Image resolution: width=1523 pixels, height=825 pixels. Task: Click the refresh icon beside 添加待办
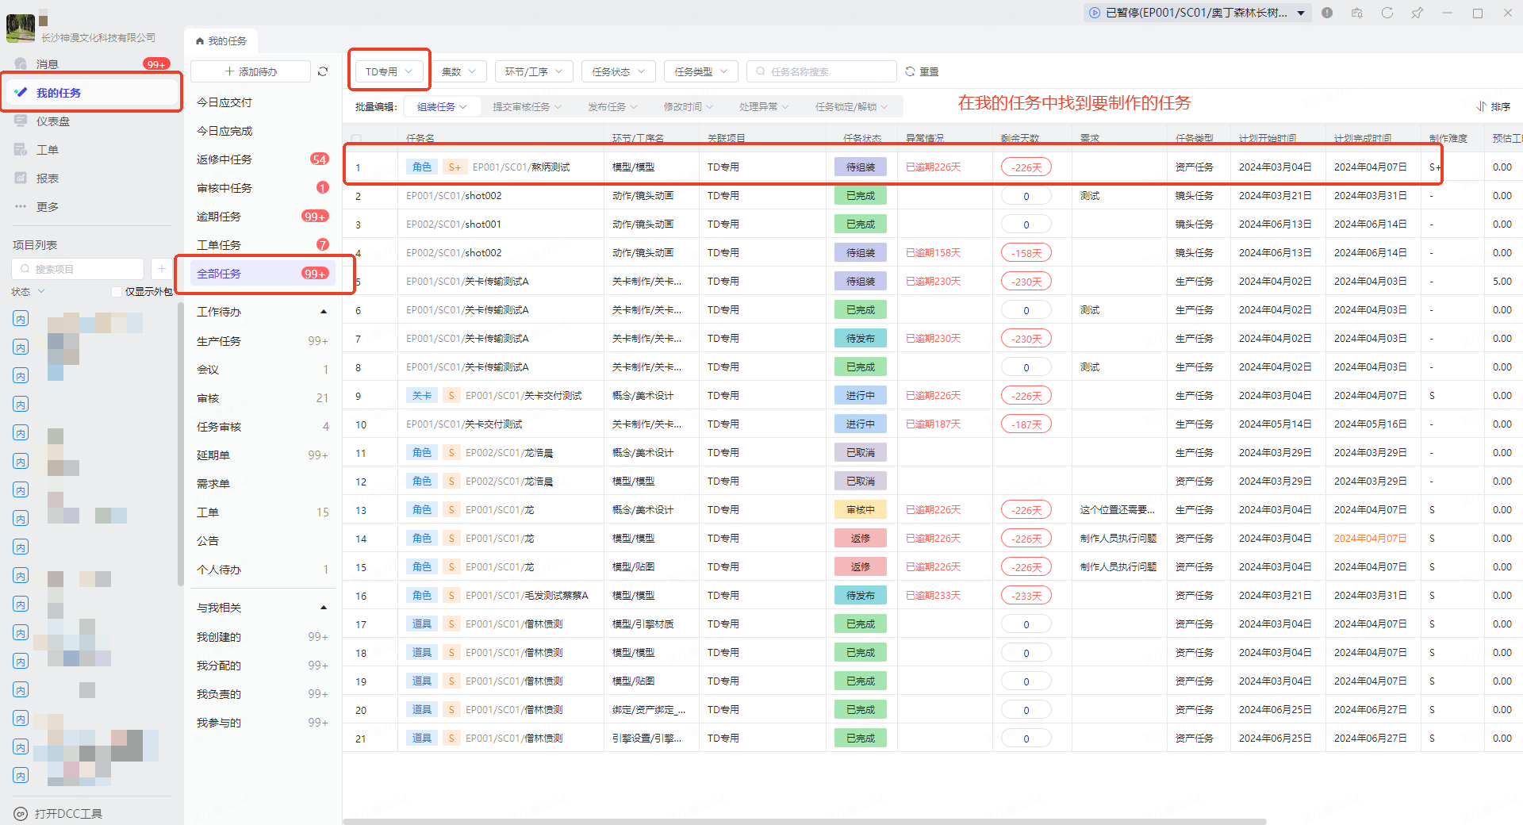coord(323,71)
